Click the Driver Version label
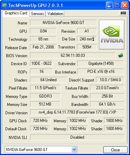Screen dimensions: 130x155 click(16, 113)
